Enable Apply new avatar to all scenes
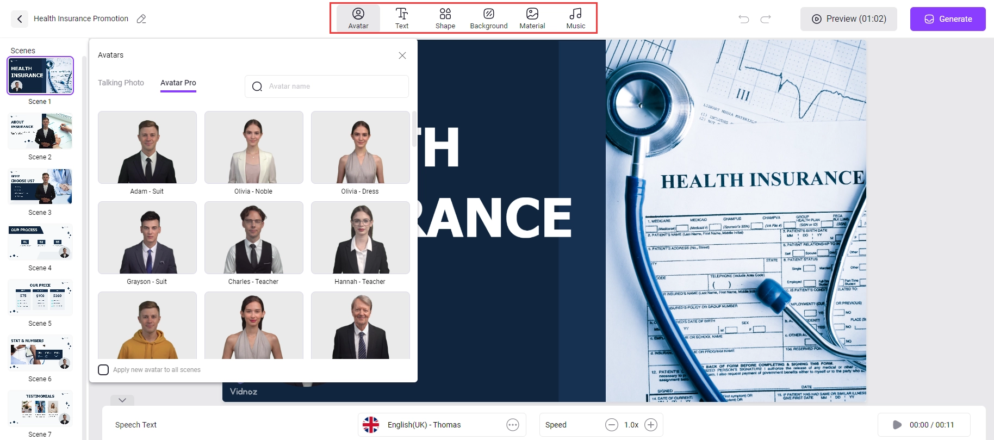994x440 pixels. 103,370
